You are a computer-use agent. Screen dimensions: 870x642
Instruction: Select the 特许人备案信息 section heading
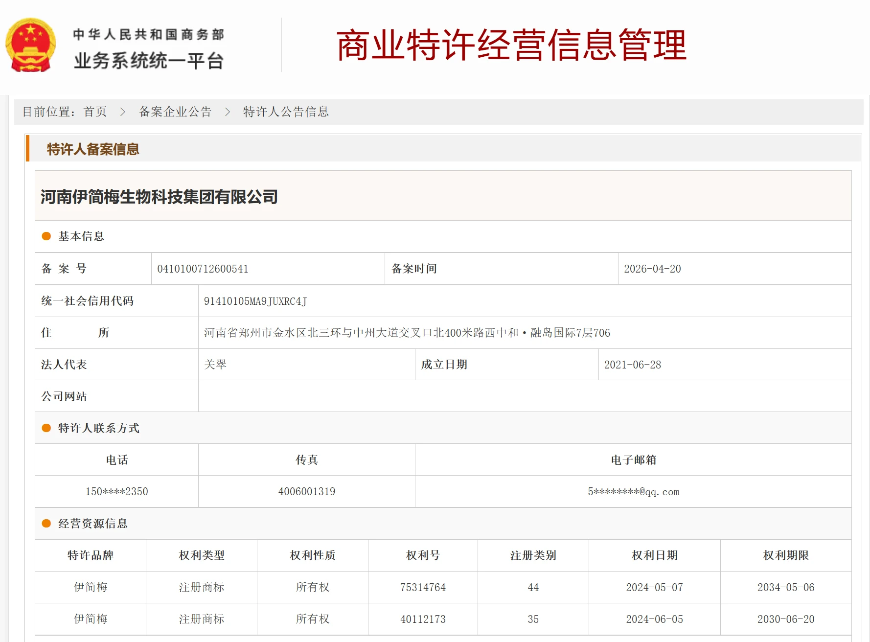click(93, 149)
